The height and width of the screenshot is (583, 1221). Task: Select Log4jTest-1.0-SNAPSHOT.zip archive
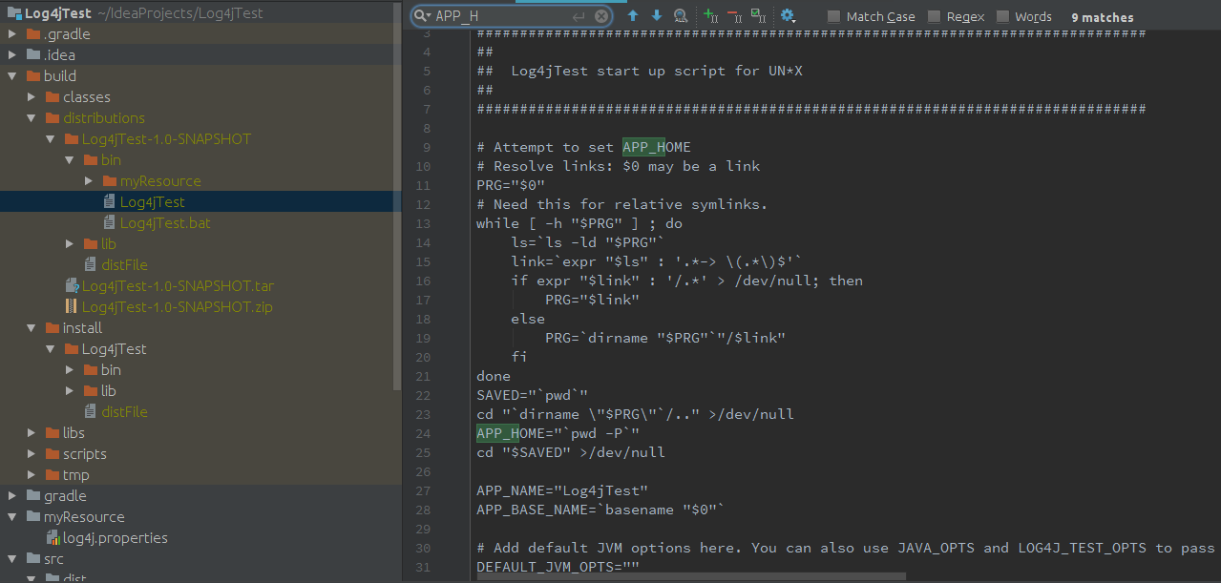point(177,307)
